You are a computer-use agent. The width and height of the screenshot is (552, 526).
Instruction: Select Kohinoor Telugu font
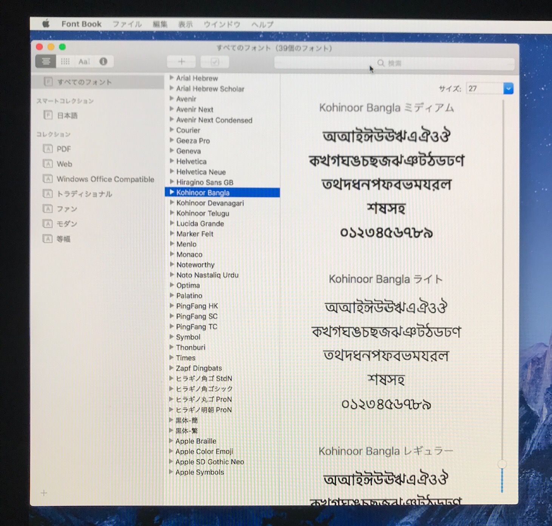pyautogui.click(x=203, y=213)
